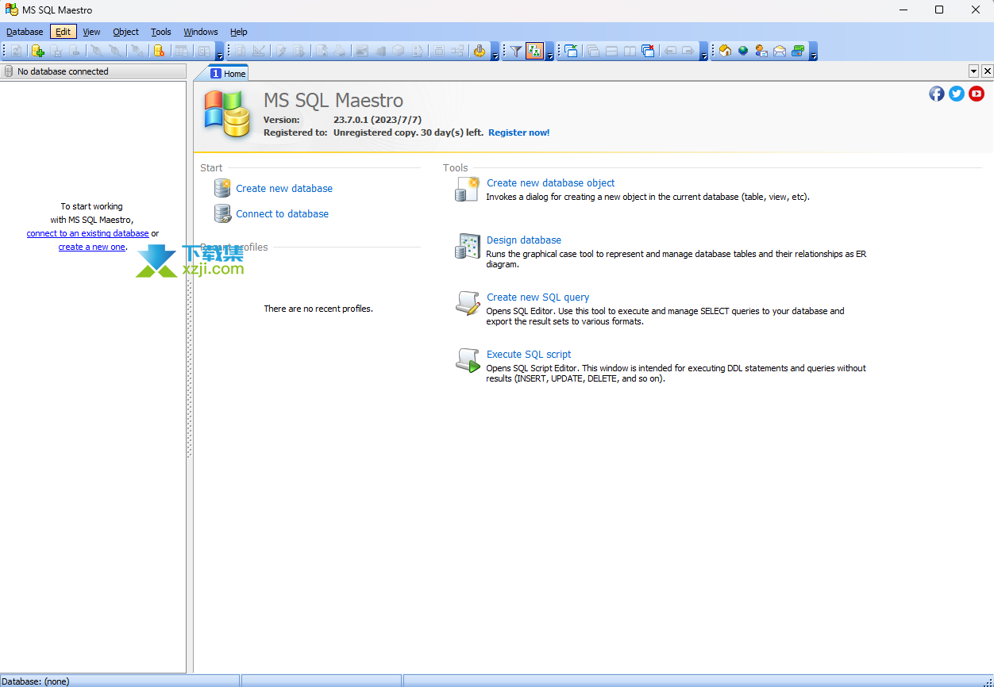Viewport: 994px width, 687px height.
Task: Open the YouTube icon link
Action: pyautogui.click(x=977, y=94)
